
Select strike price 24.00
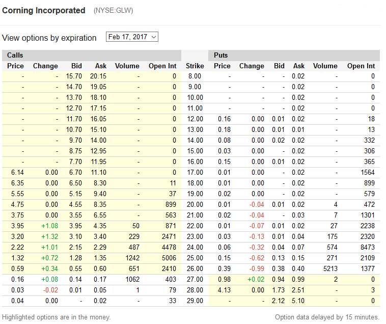coord(195,248)
